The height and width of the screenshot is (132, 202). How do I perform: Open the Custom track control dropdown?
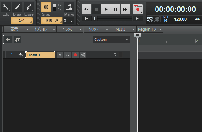pyautogui.click(x=111, y=40)
